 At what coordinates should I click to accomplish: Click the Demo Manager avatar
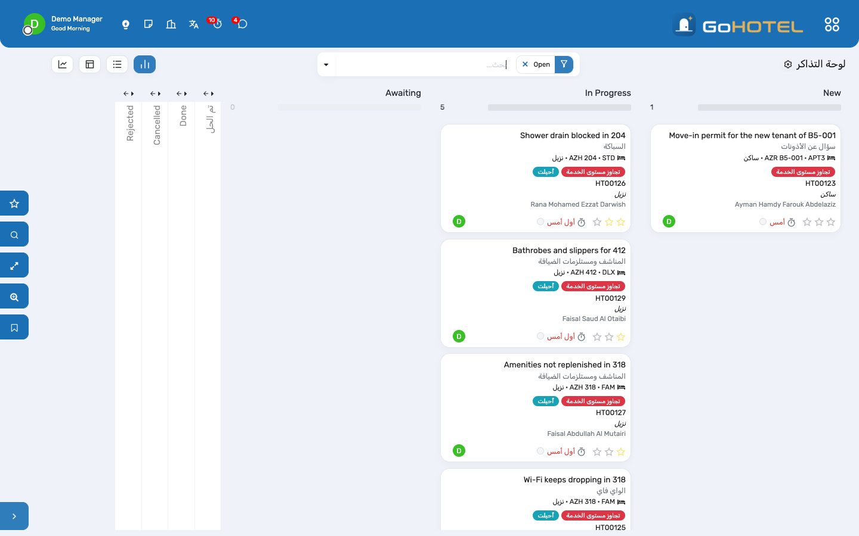pyautogui.click(x=34, y=24)
